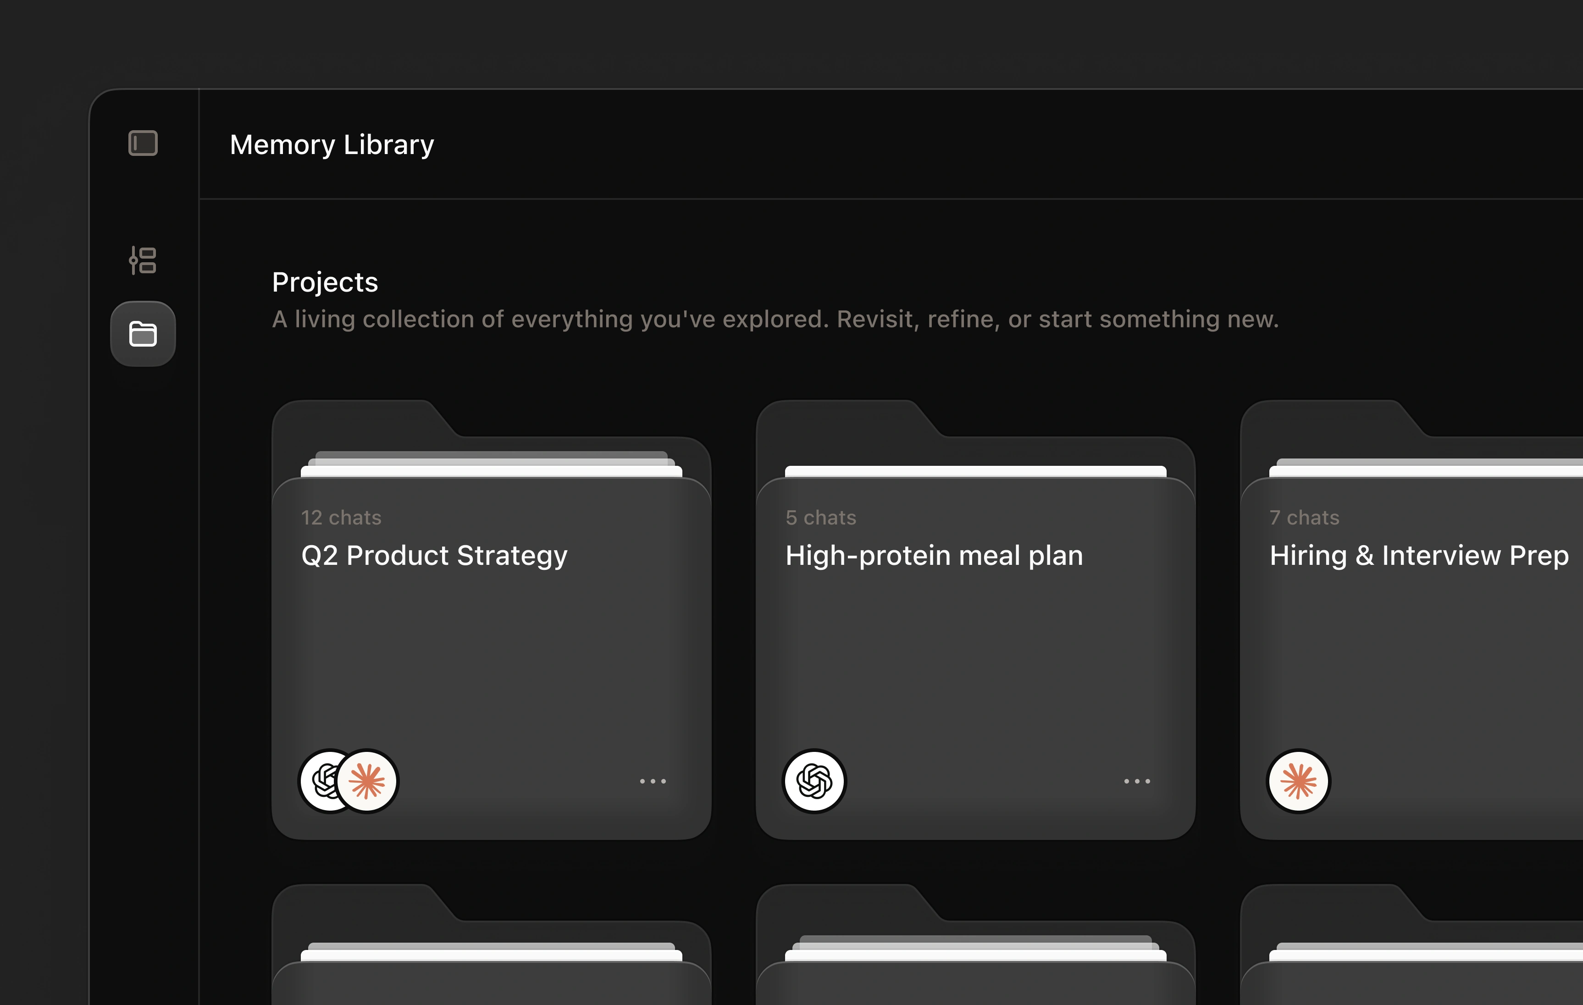Open the Q2 Product Strategy project title
This screenshot has width=1583, height=1005.
point(435,556)
